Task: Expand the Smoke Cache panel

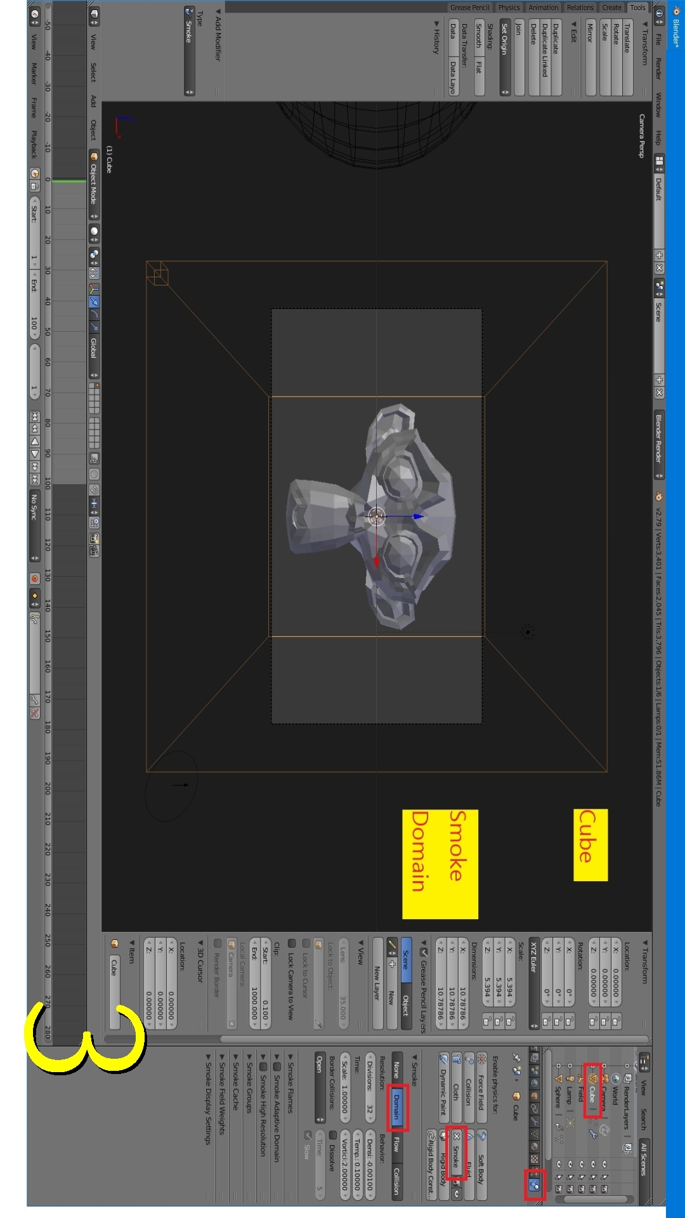Action: click(x=235, y=1082)
